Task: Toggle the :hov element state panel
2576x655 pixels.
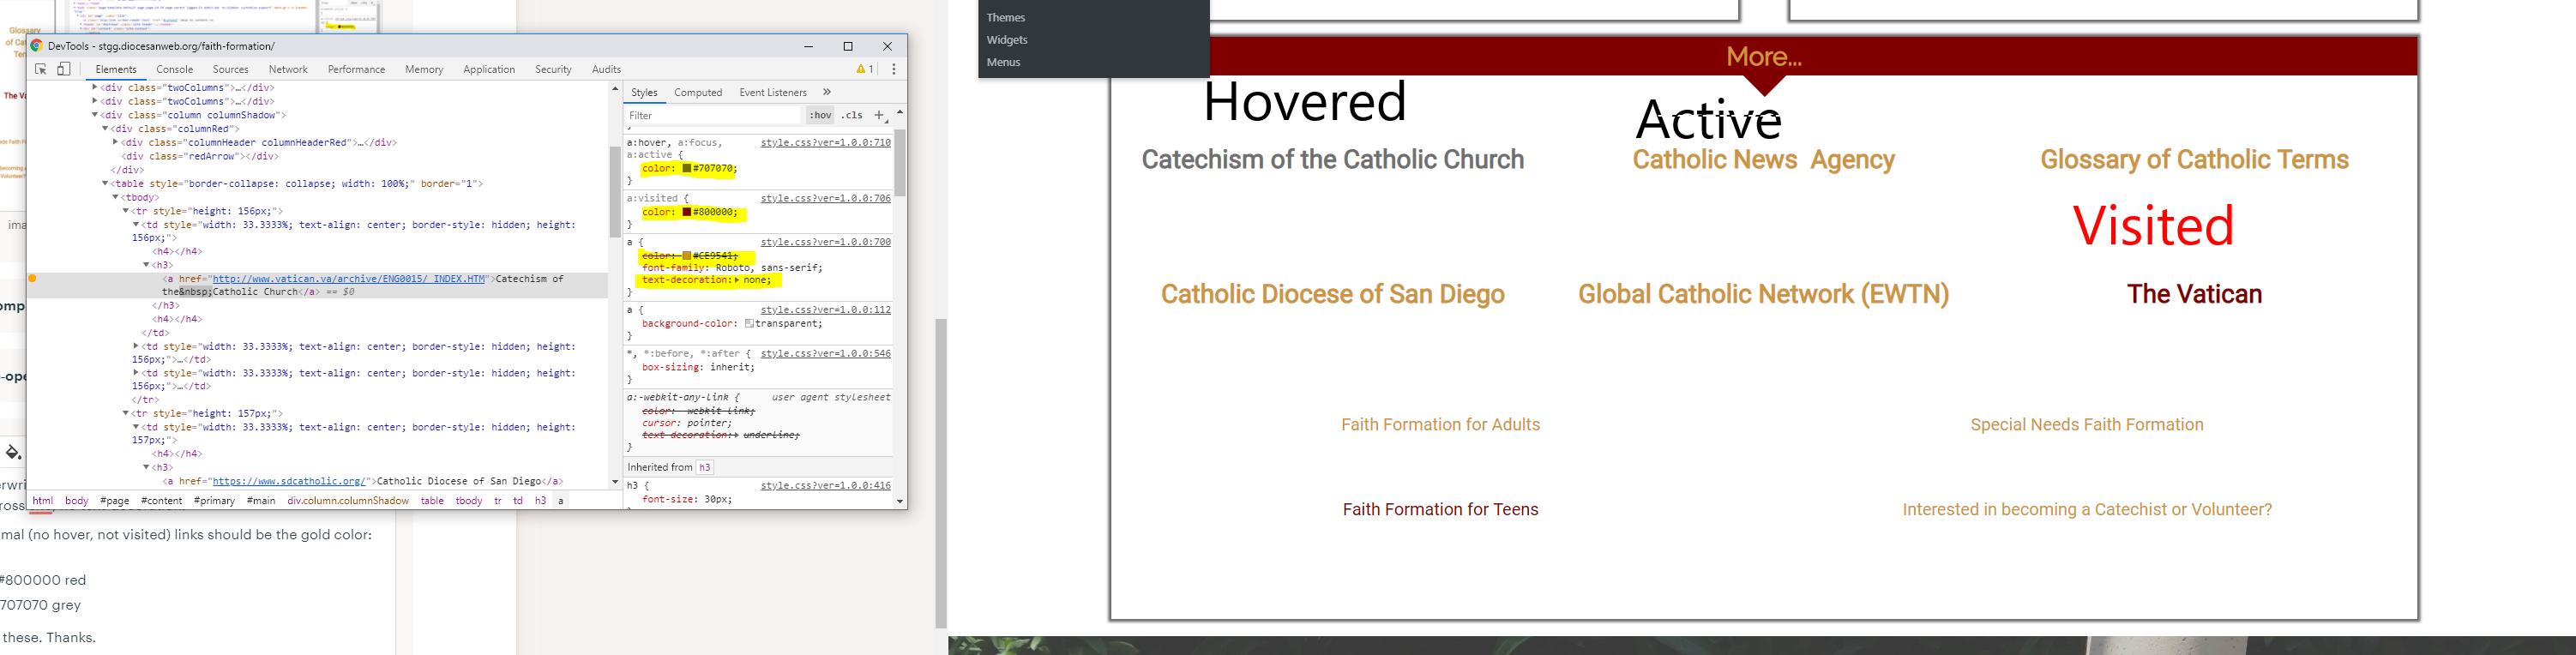Action: point(820,115)
